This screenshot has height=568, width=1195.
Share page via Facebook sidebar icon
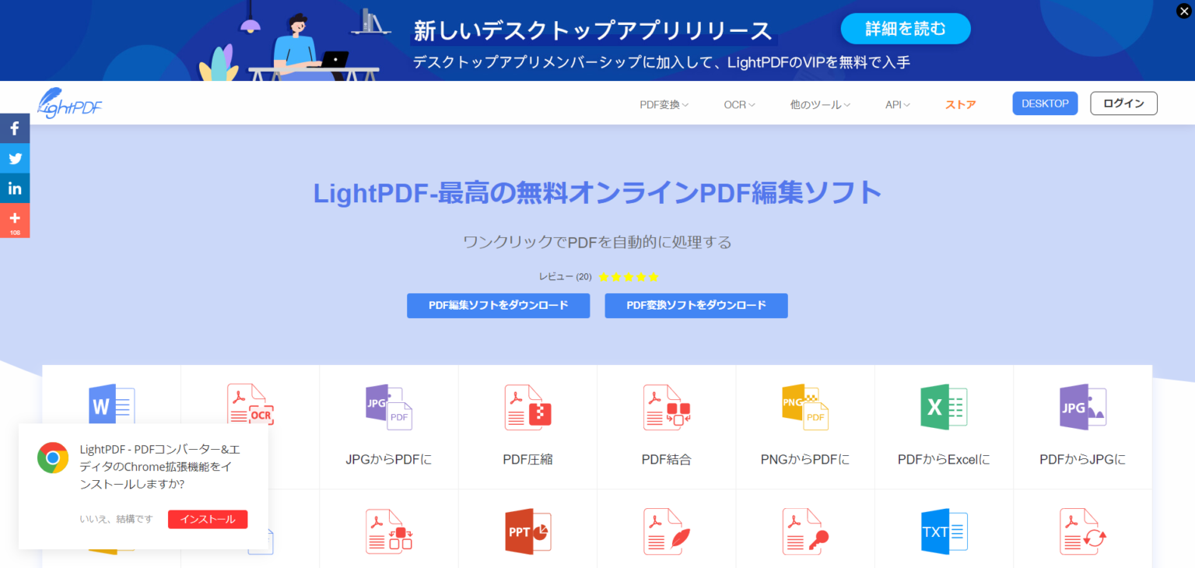click(x=15, y=128)
